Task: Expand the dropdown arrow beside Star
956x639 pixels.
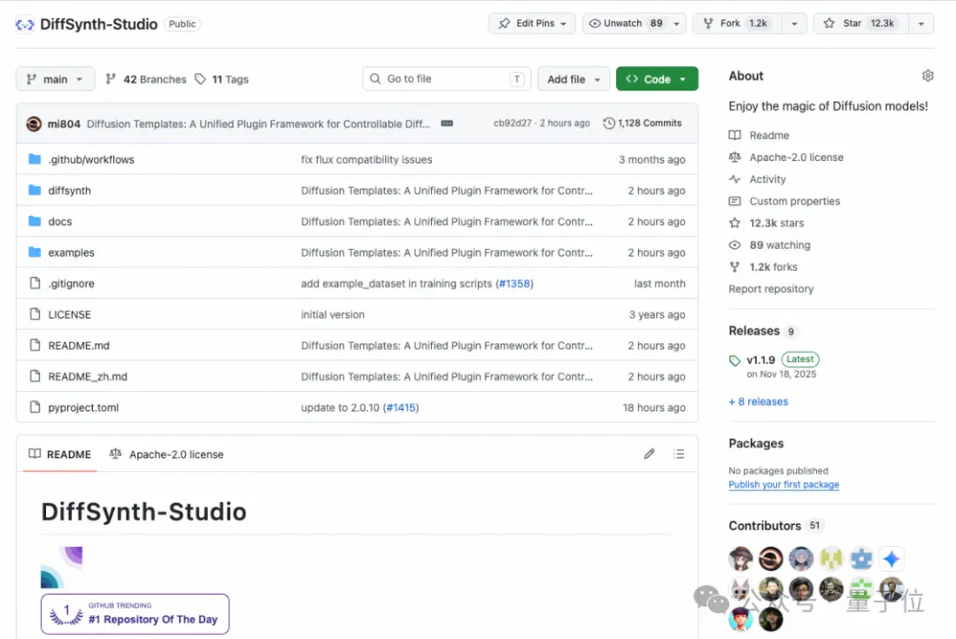Action: (921, 23)
